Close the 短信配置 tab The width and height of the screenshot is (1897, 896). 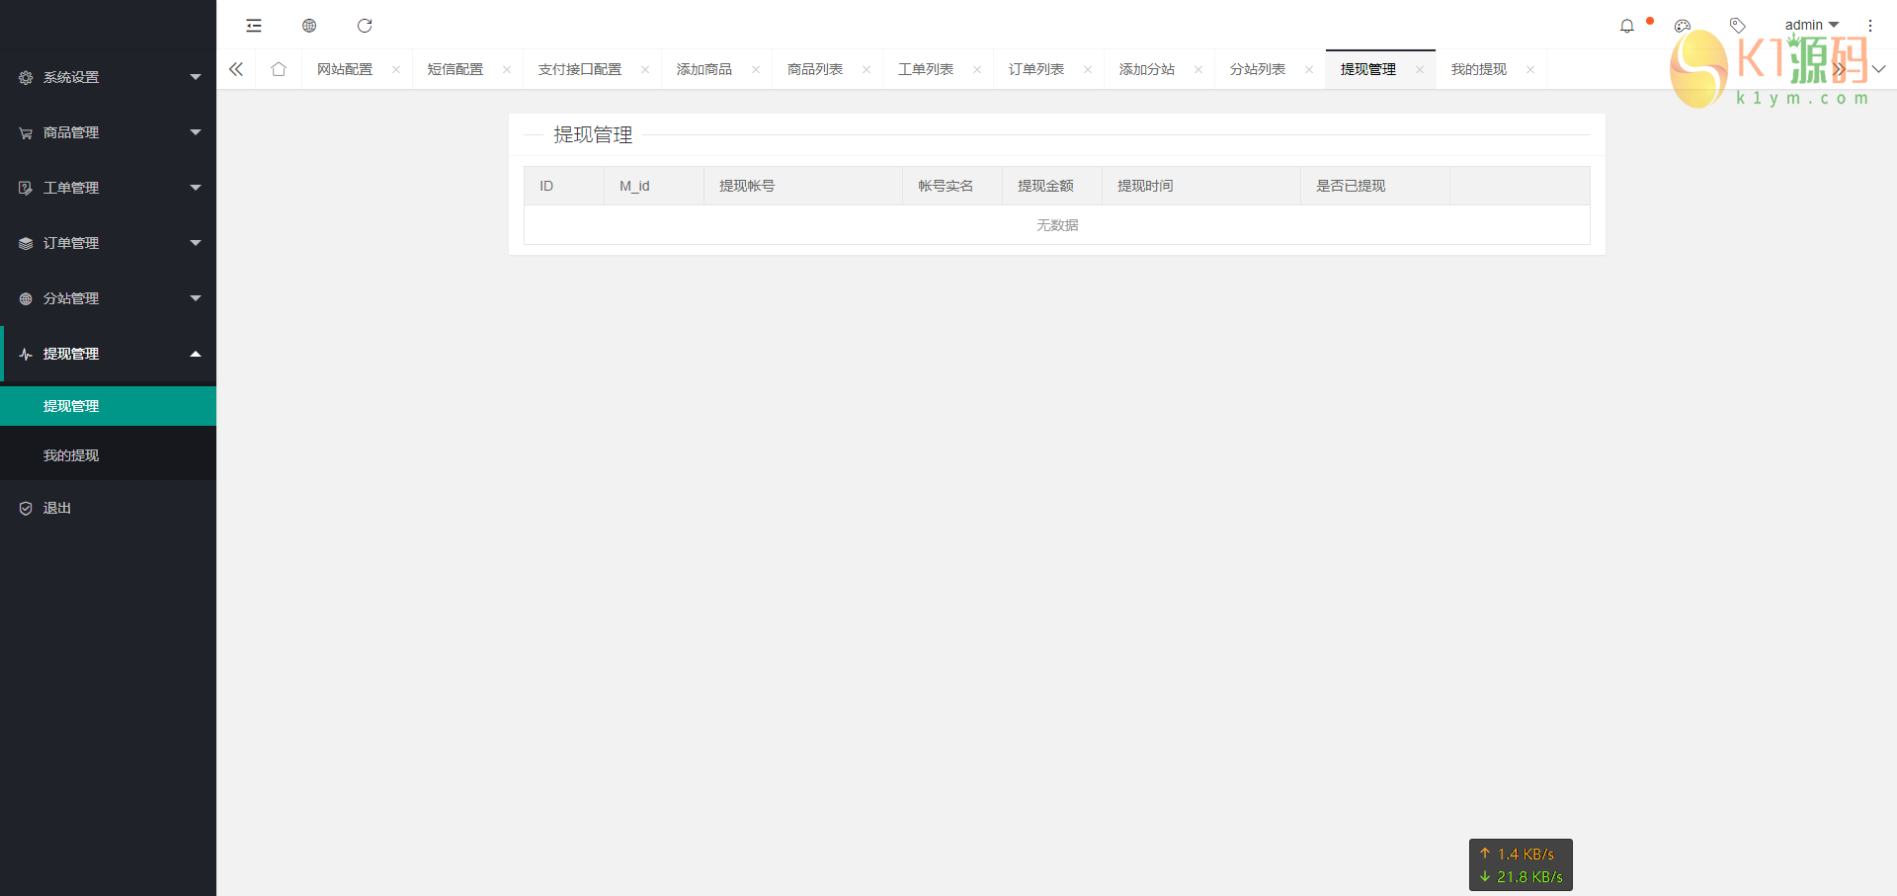click(x=507, y=69)
